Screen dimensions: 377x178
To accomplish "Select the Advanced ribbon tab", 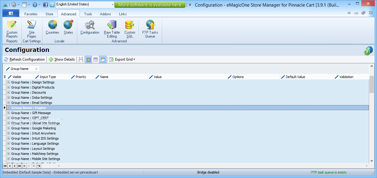I will [69, 14].
